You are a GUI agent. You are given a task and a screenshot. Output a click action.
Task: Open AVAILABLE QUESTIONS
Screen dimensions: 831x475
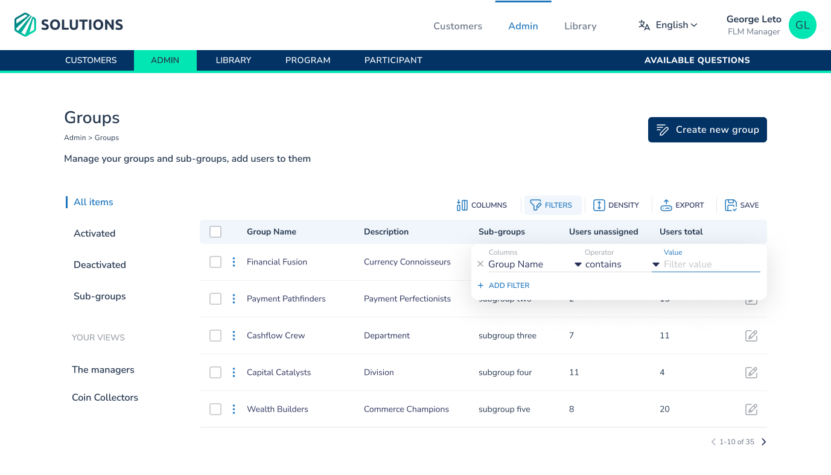[697, 60]
